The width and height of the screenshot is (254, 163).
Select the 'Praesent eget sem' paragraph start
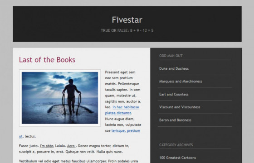(120, 72)
